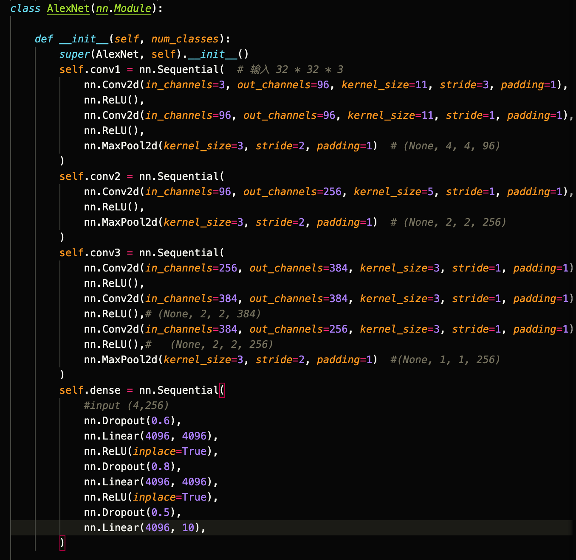
Task: Click comment '(None, 4, 4, 96)'
Action: click(x=445, y=146)
